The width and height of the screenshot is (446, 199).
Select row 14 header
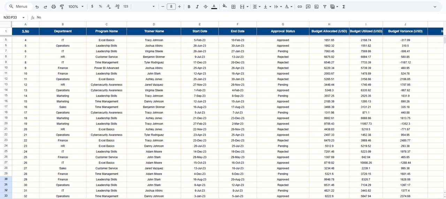click(6, 90)
